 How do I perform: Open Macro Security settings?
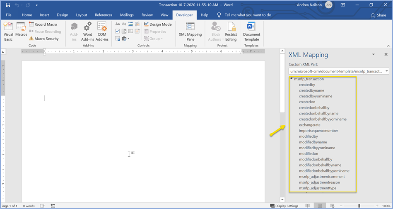(x=43, y=39)
